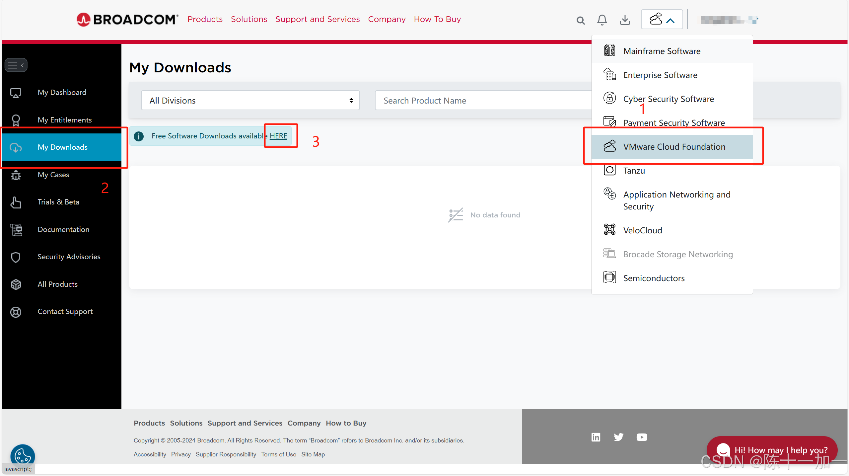Choose Tanzu in the division menu

[x=634, y=171]
